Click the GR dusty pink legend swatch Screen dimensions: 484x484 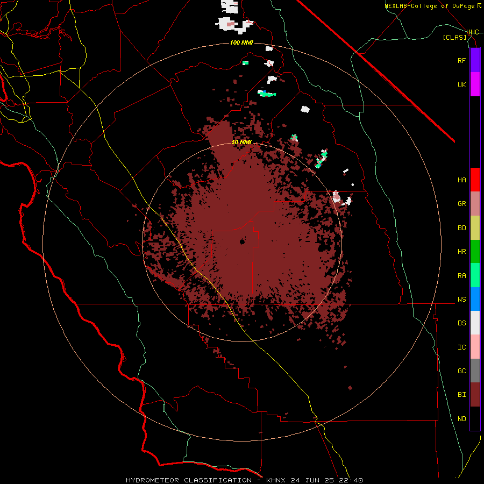coord(475,203)
